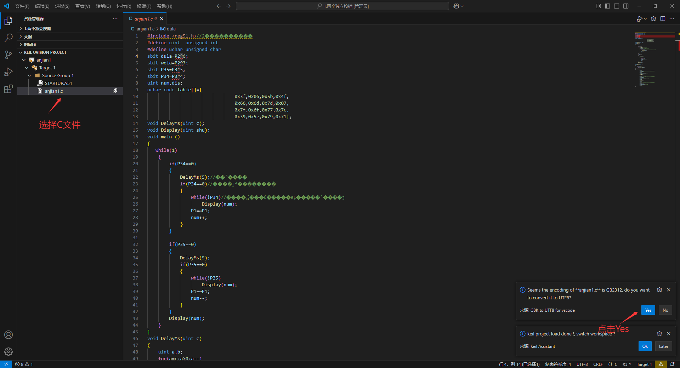Viewport: 680px width, 368px height.
Task: Collapse the Source Group 1 node
Action: pyautogui.click(x=29, y=76)
